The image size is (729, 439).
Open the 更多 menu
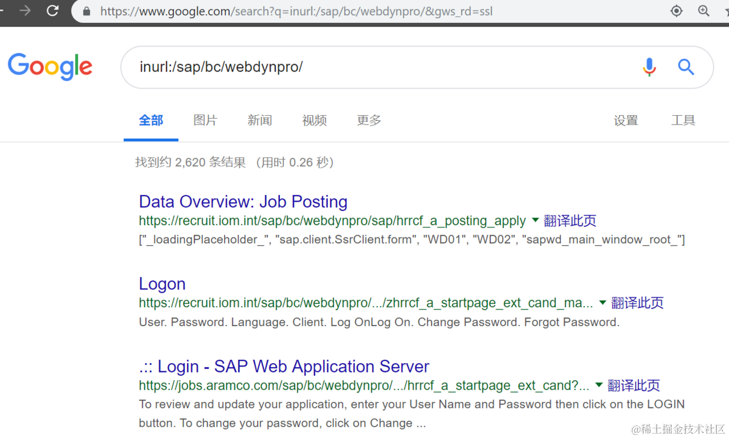[x=369, y=120]
